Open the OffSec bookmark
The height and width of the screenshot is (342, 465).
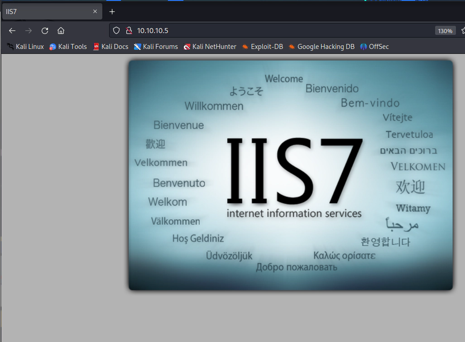[x=374, y=47]
